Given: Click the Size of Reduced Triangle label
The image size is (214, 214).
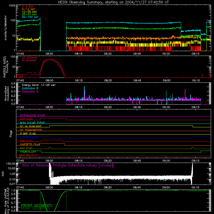Looking at the screenshot, I should point(68,165).
